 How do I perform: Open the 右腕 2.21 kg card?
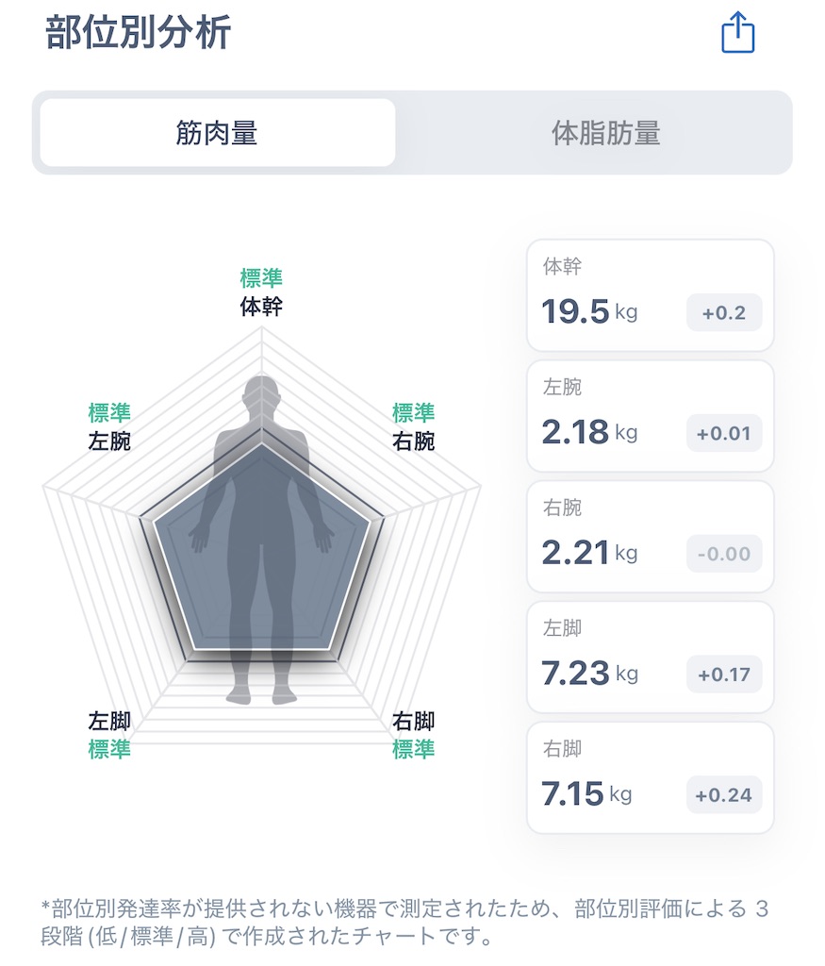point(651,537)
